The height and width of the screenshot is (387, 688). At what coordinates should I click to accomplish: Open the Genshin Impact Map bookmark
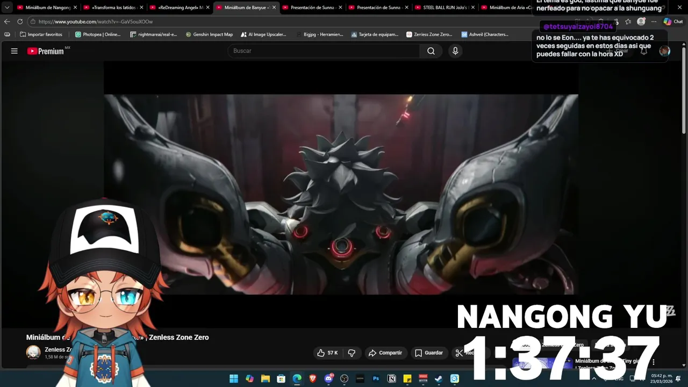(x=209, y=34)
